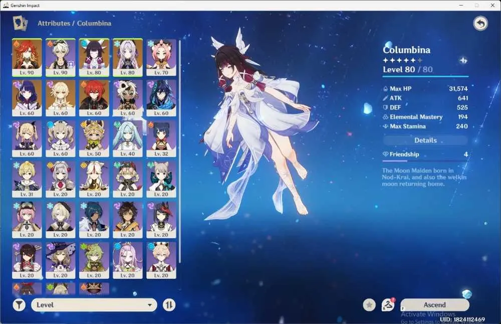
Task: Click the UID 1824112469 text
Action: click(x=462, y=319)
